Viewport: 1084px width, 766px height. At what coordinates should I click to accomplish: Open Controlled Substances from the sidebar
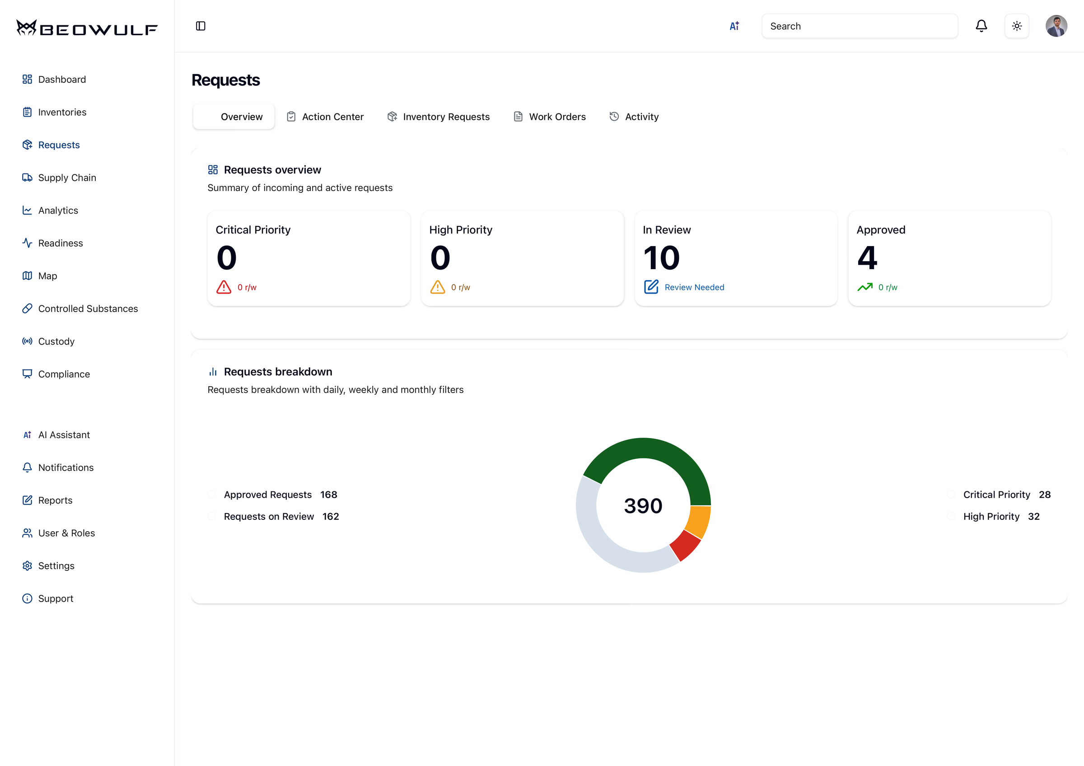(x=88, y=308)
